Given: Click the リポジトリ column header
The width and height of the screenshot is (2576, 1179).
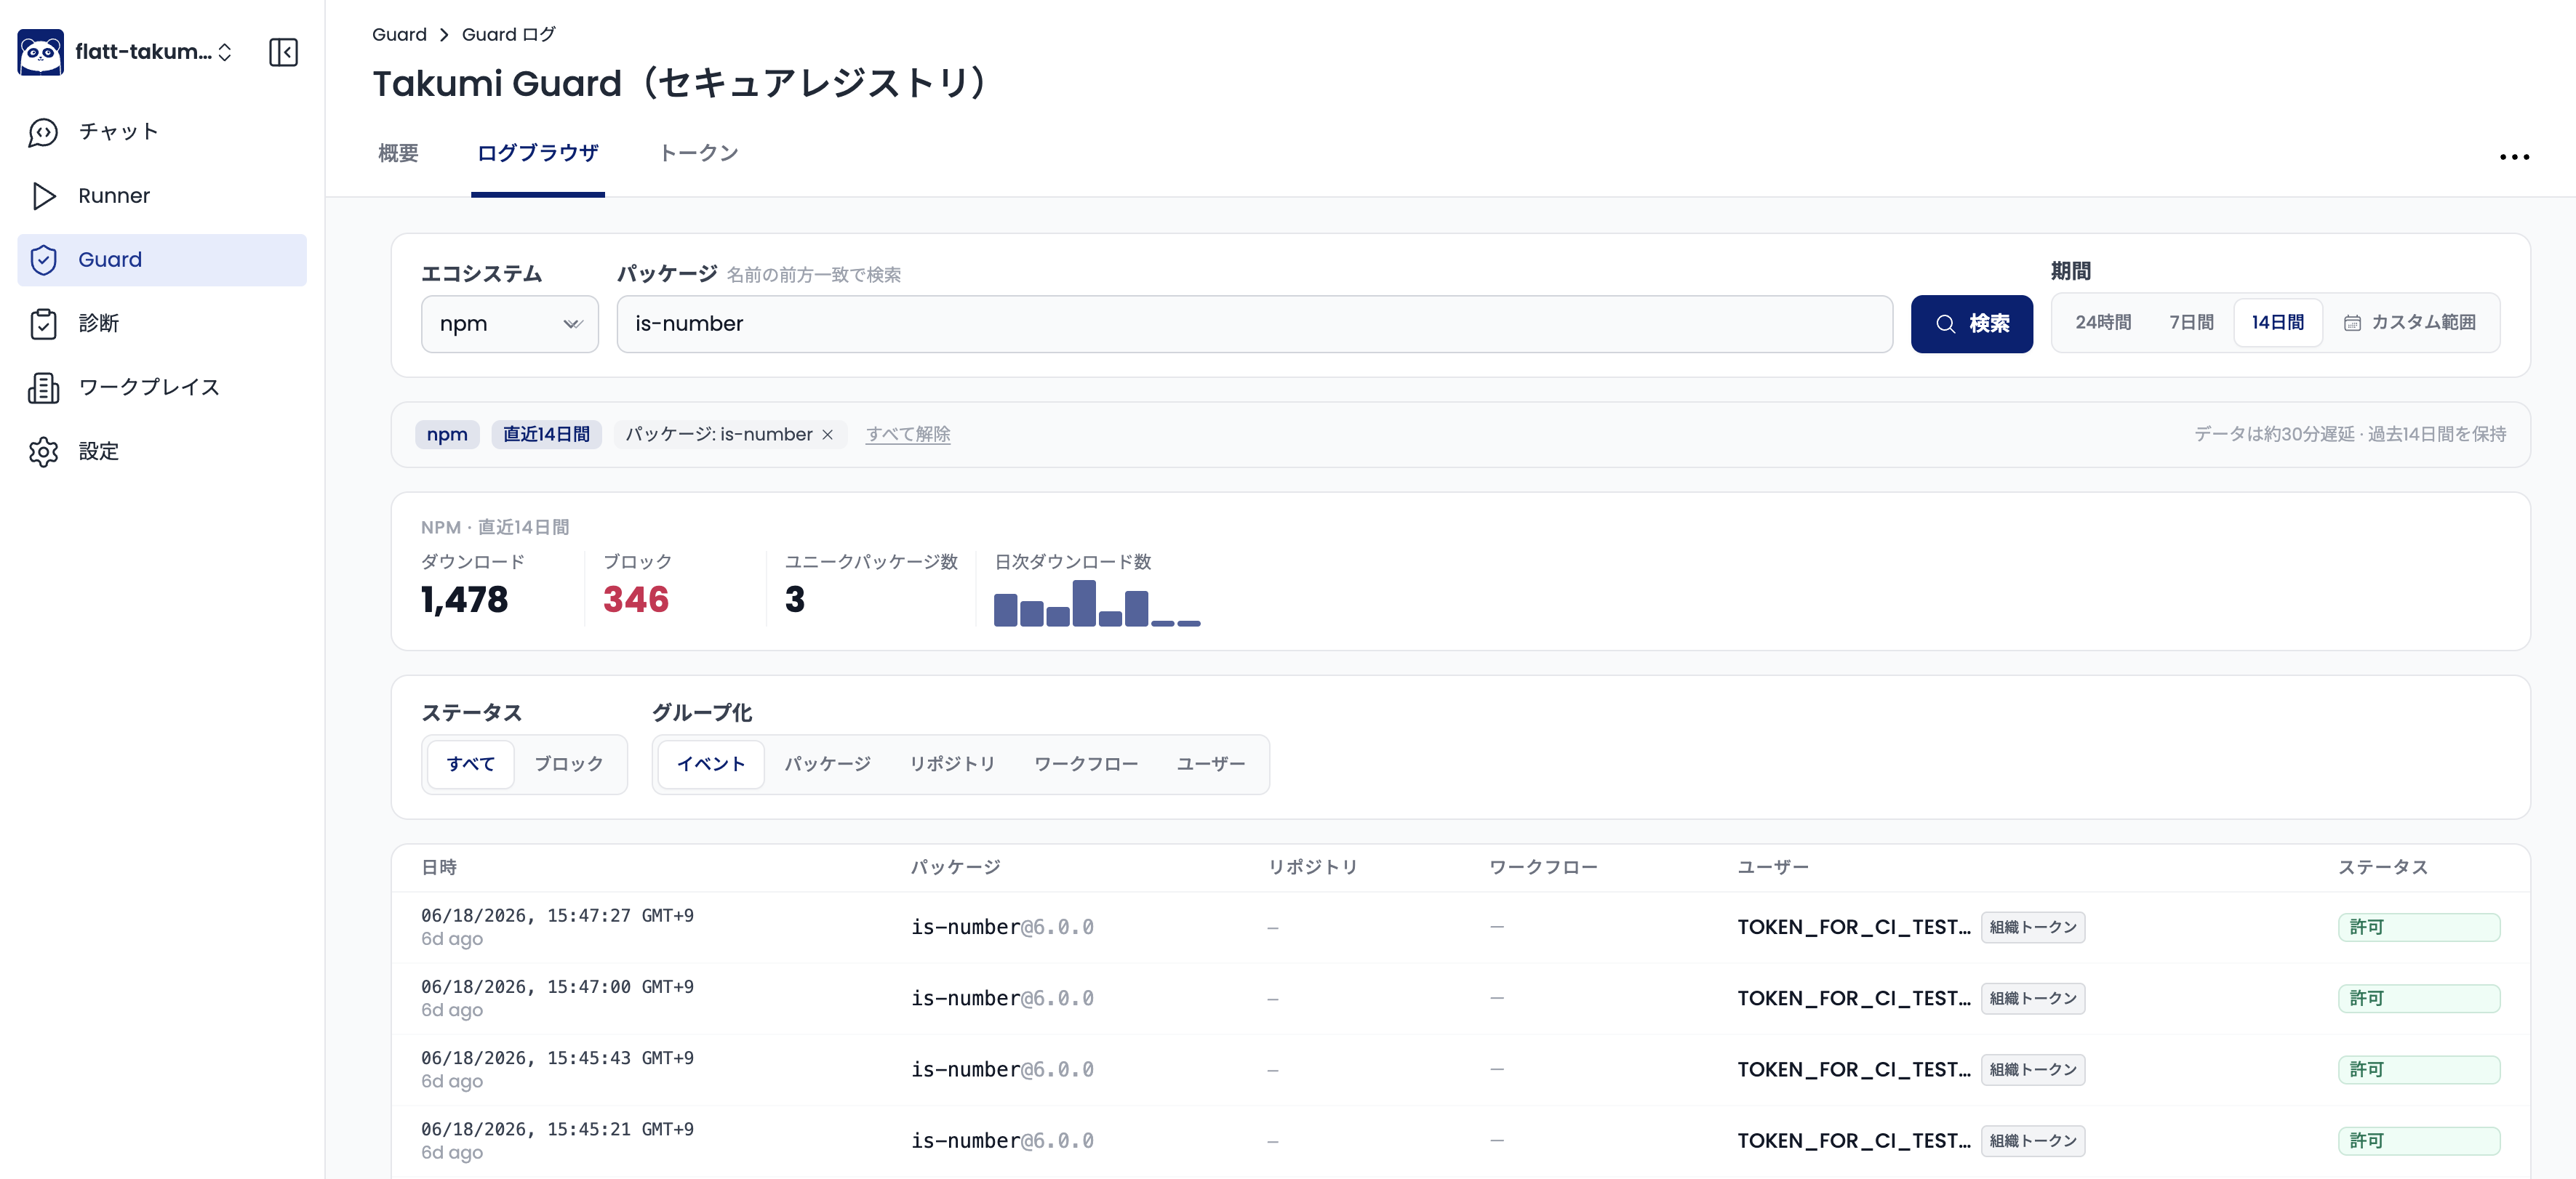Looking at the screenshot, I should click(1313, 867).
